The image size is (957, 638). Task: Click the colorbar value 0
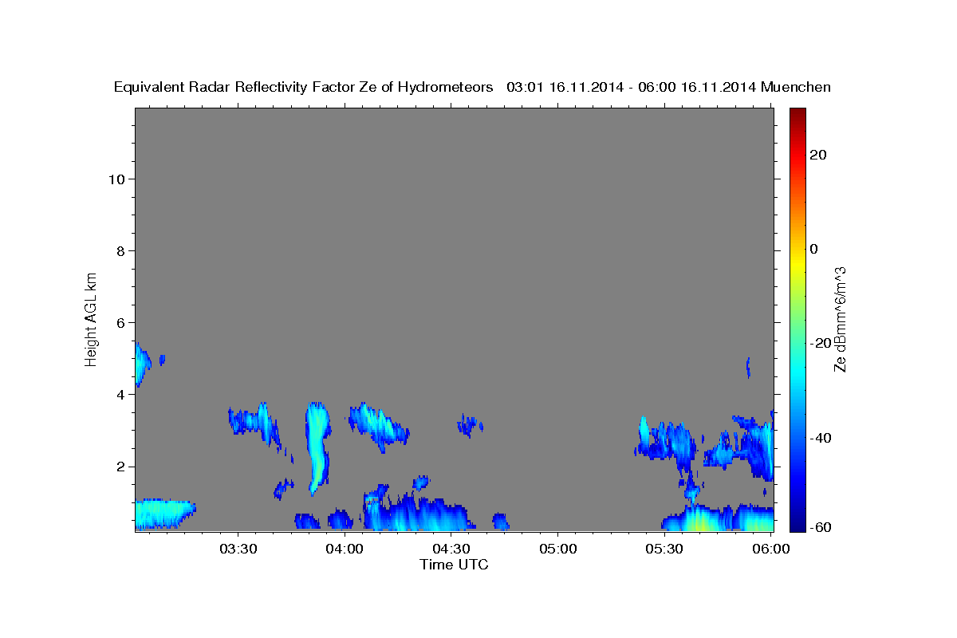point(814,249)
